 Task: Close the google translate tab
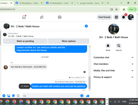103,3
